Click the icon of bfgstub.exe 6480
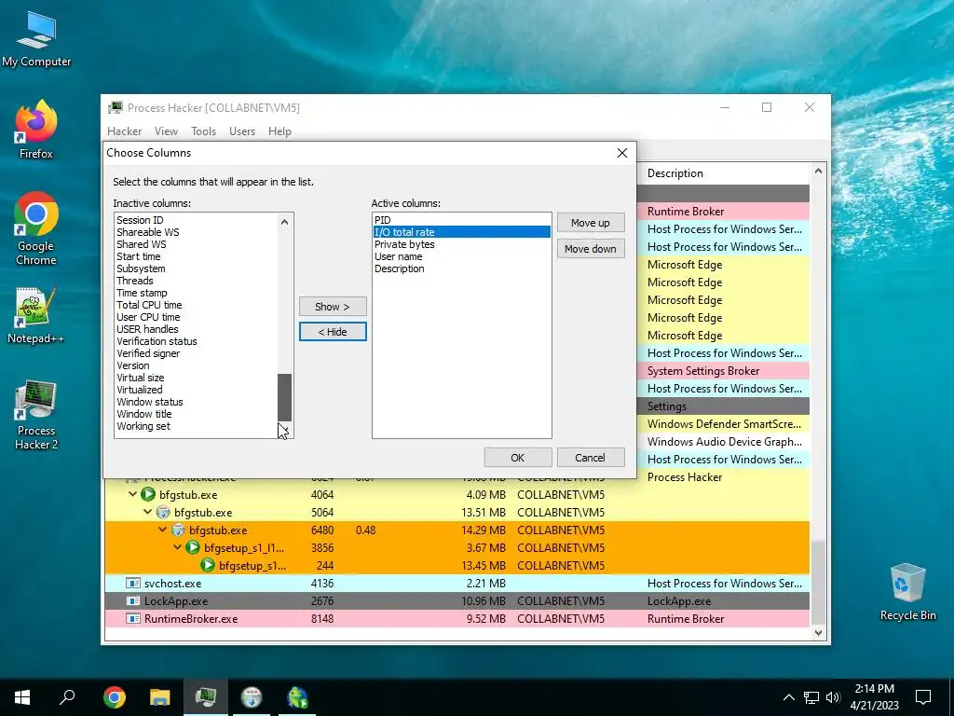 pos(178,530)
